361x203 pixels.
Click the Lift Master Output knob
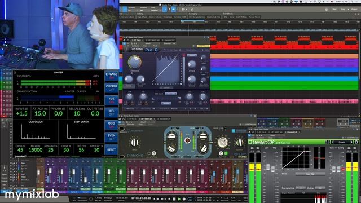(x=239, y=143)
